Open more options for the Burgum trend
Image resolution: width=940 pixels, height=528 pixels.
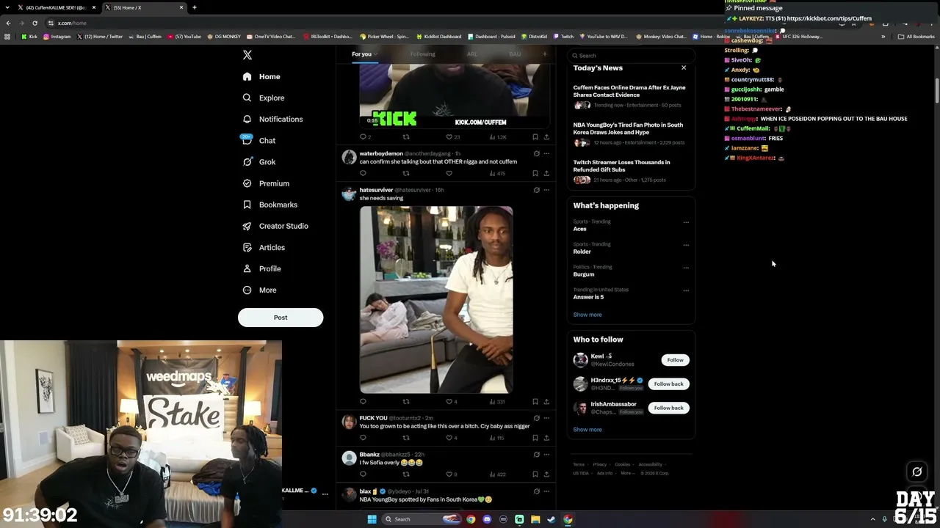click(686, 268)
